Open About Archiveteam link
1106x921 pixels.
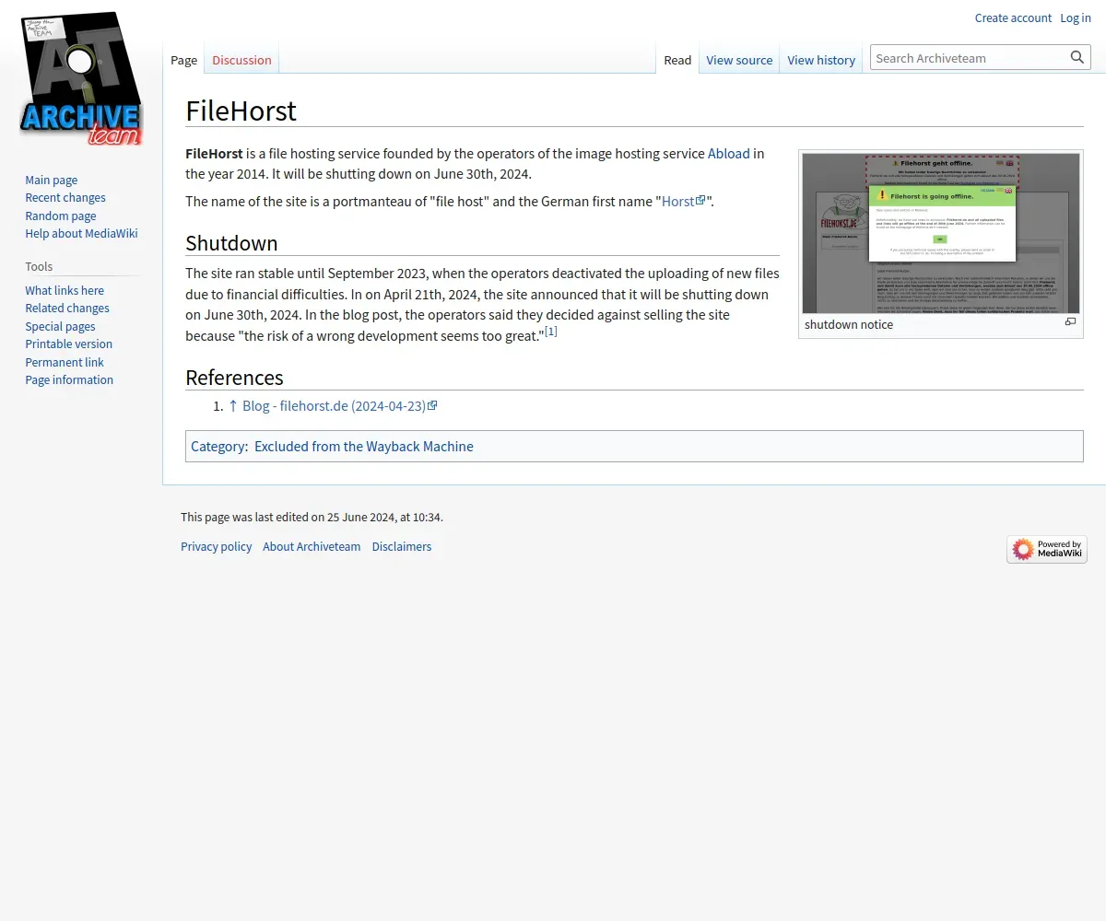[312, 547]
